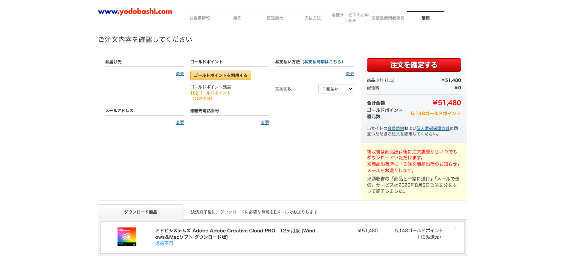Click the quantity 1 in product row

pos(456,231)
